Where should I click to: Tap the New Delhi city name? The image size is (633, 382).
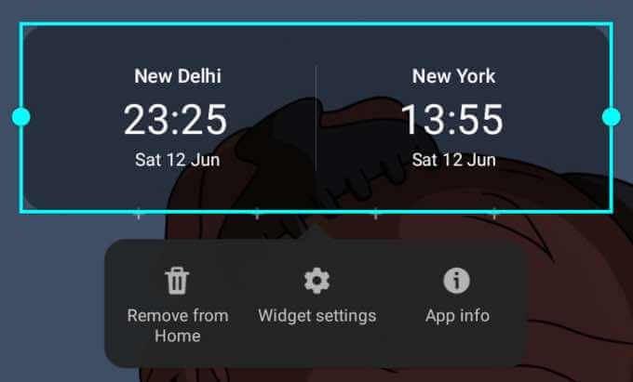point(178,76)
